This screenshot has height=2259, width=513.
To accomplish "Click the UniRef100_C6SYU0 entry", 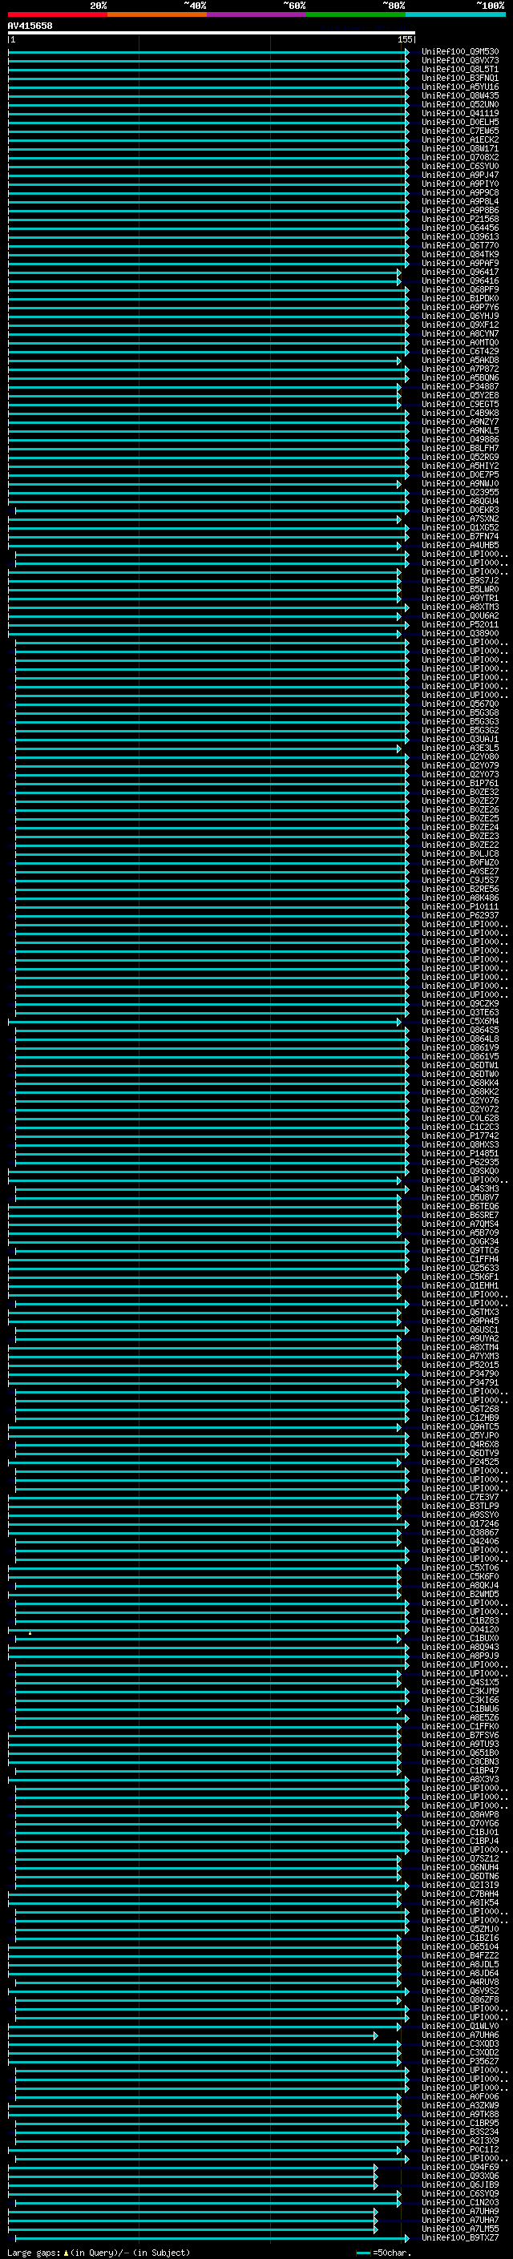I will tap(459, 167).
